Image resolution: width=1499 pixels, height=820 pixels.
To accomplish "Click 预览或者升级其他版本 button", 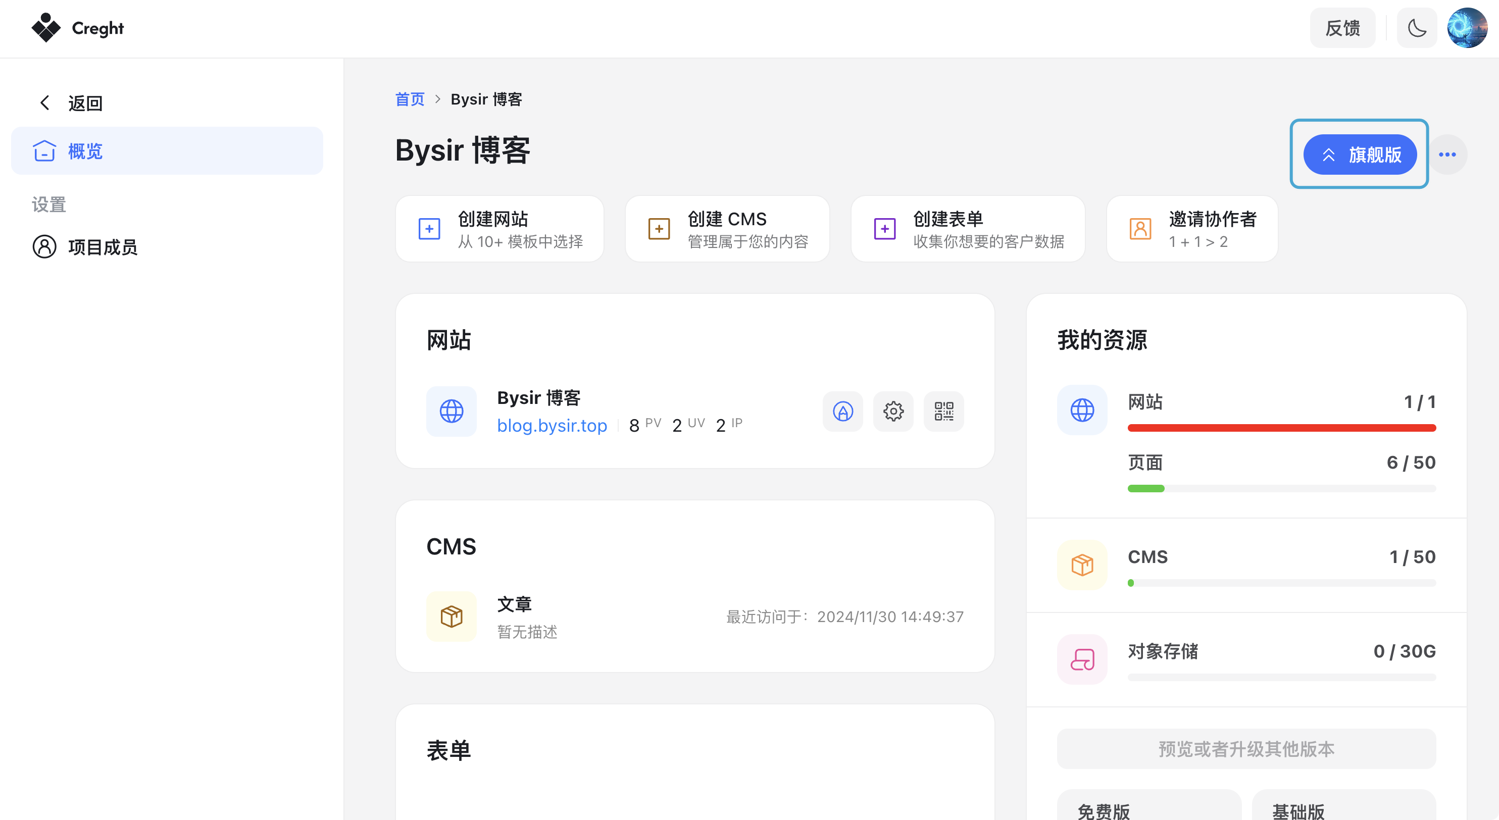I will [x=1246, y=749].
